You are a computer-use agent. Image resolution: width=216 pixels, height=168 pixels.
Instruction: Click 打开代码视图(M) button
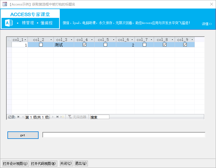[44, 163]
